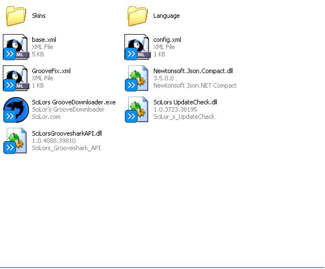The height and width of the screenshot is (269, 325).
Task: Open the Language folder icon
Action: coord(138,16)
